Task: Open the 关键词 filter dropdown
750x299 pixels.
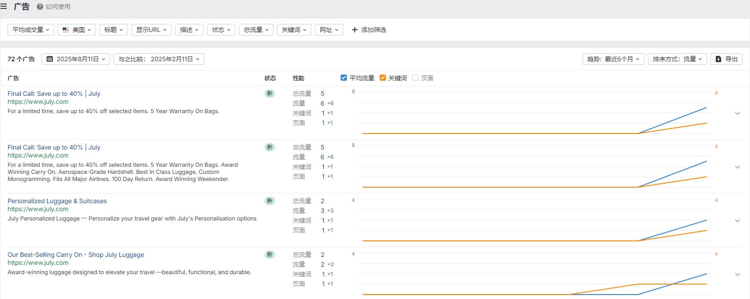Action: pyautogui.click(x=294, y=30)
